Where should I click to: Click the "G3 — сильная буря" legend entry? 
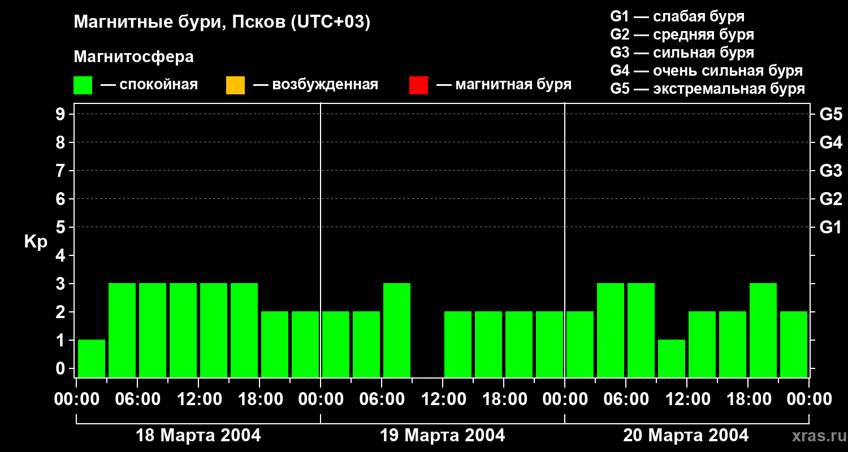[x=682, y=53]
